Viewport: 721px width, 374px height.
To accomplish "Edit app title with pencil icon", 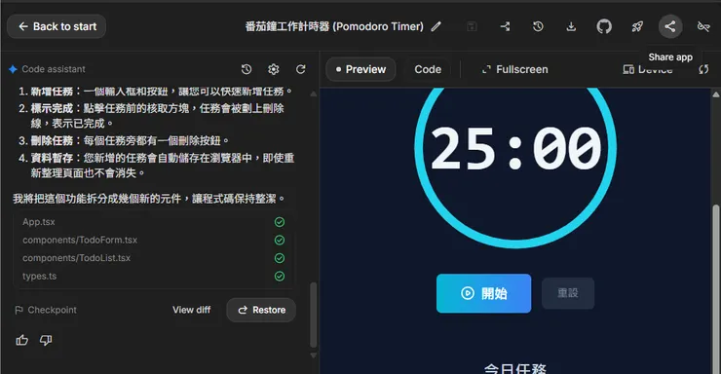I will (436, 26).
